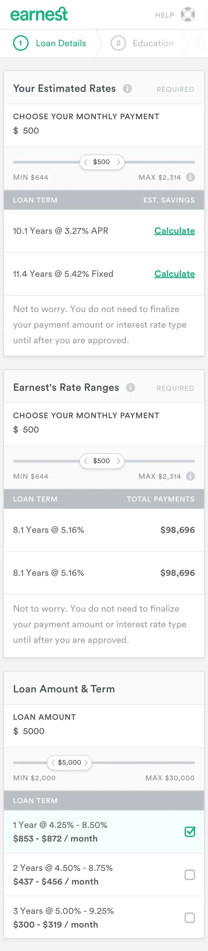
Task: Click the Loan Amount input field
Action: (104, 731)
